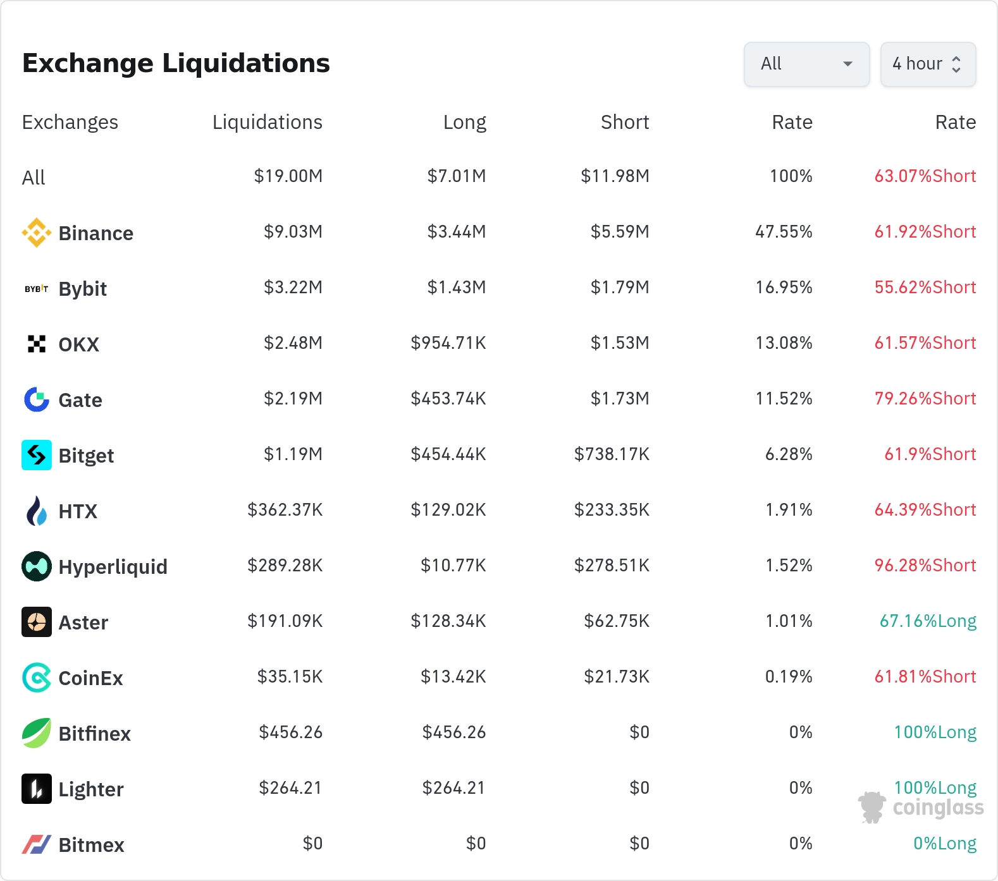
Task: Click the Hyperliquid logo icon
Action: click(37, 566)
